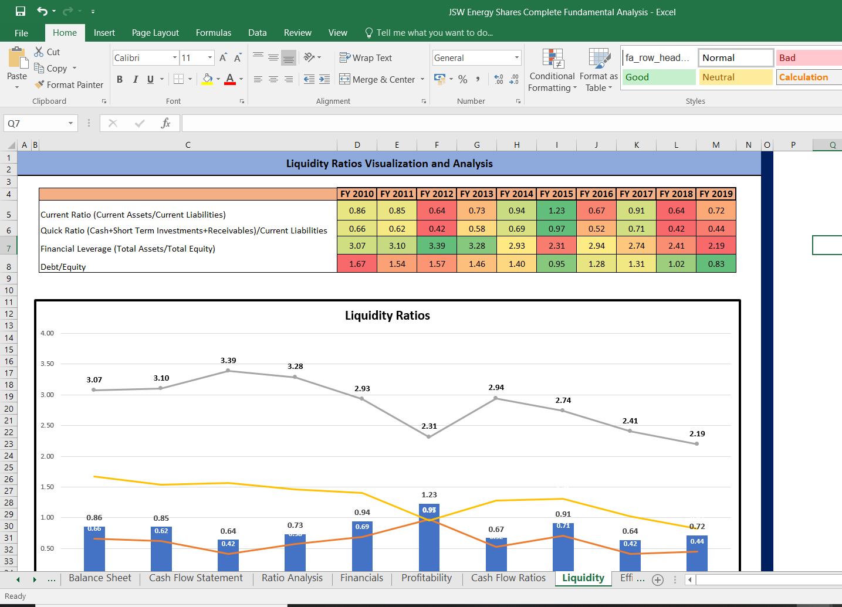Toggle bottom align for cell text
The height and width of the screenshot is (607, 842).
tap(289, 57)
